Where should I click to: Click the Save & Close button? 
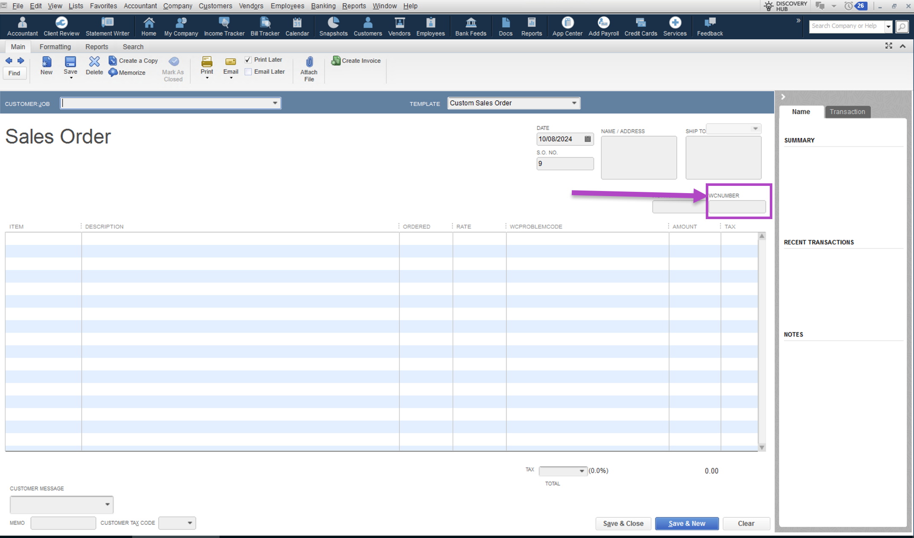click(623, 523)
